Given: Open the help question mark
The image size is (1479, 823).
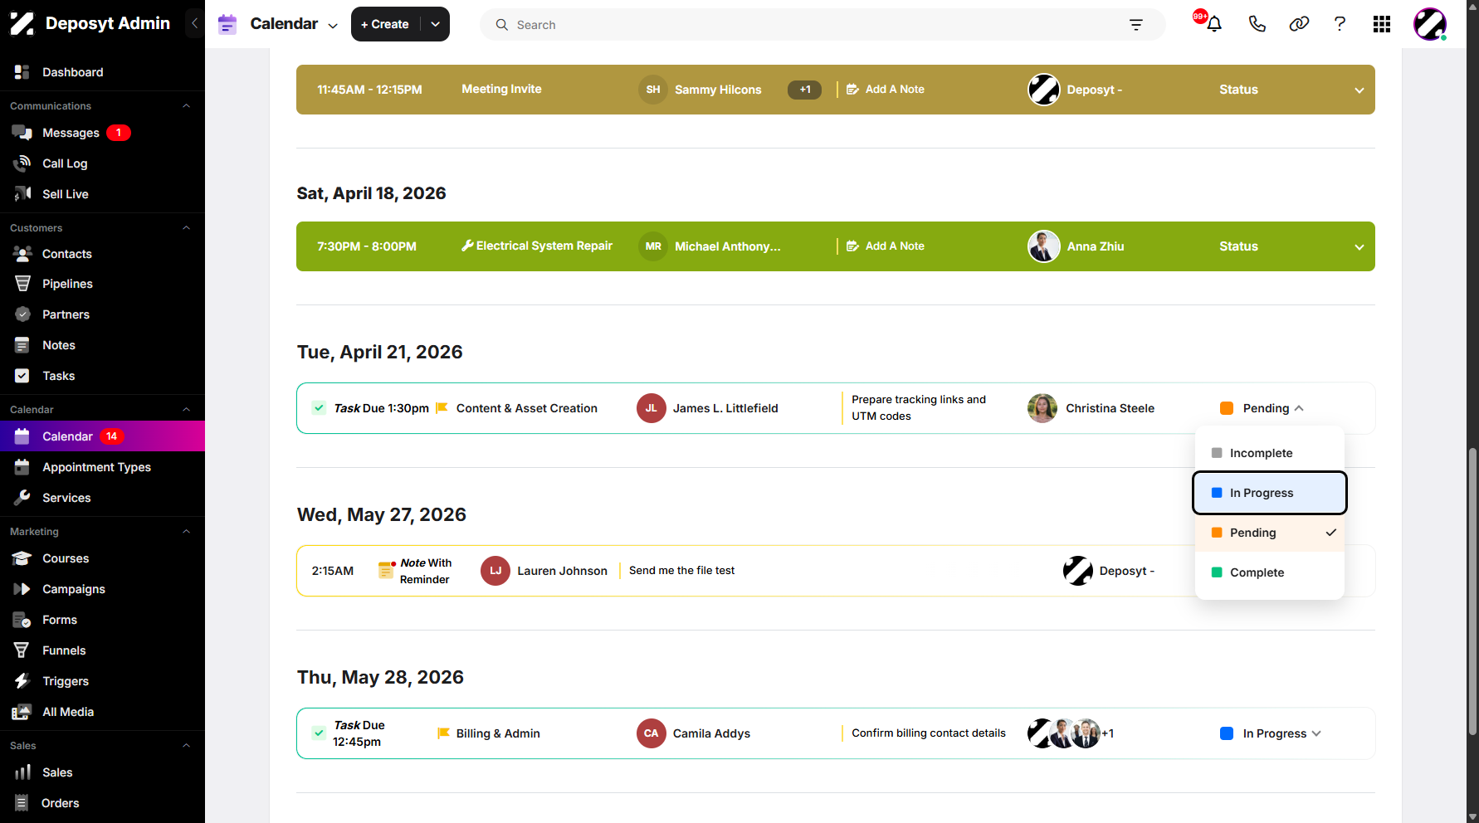Looking at the screenshot, I should pos(1340,24).
